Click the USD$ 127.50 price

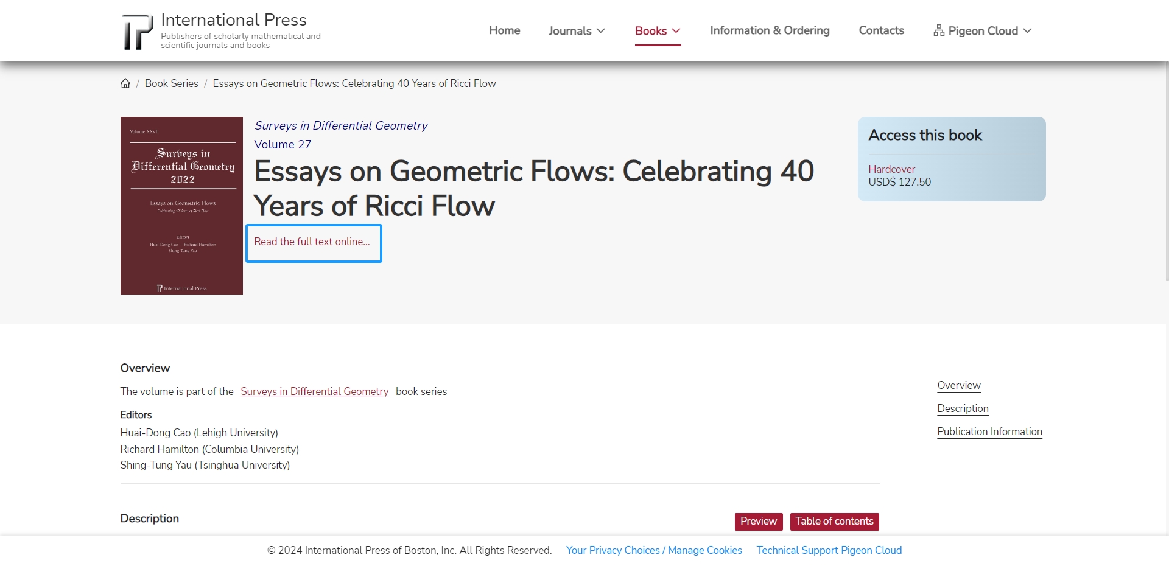pos(899,182)
